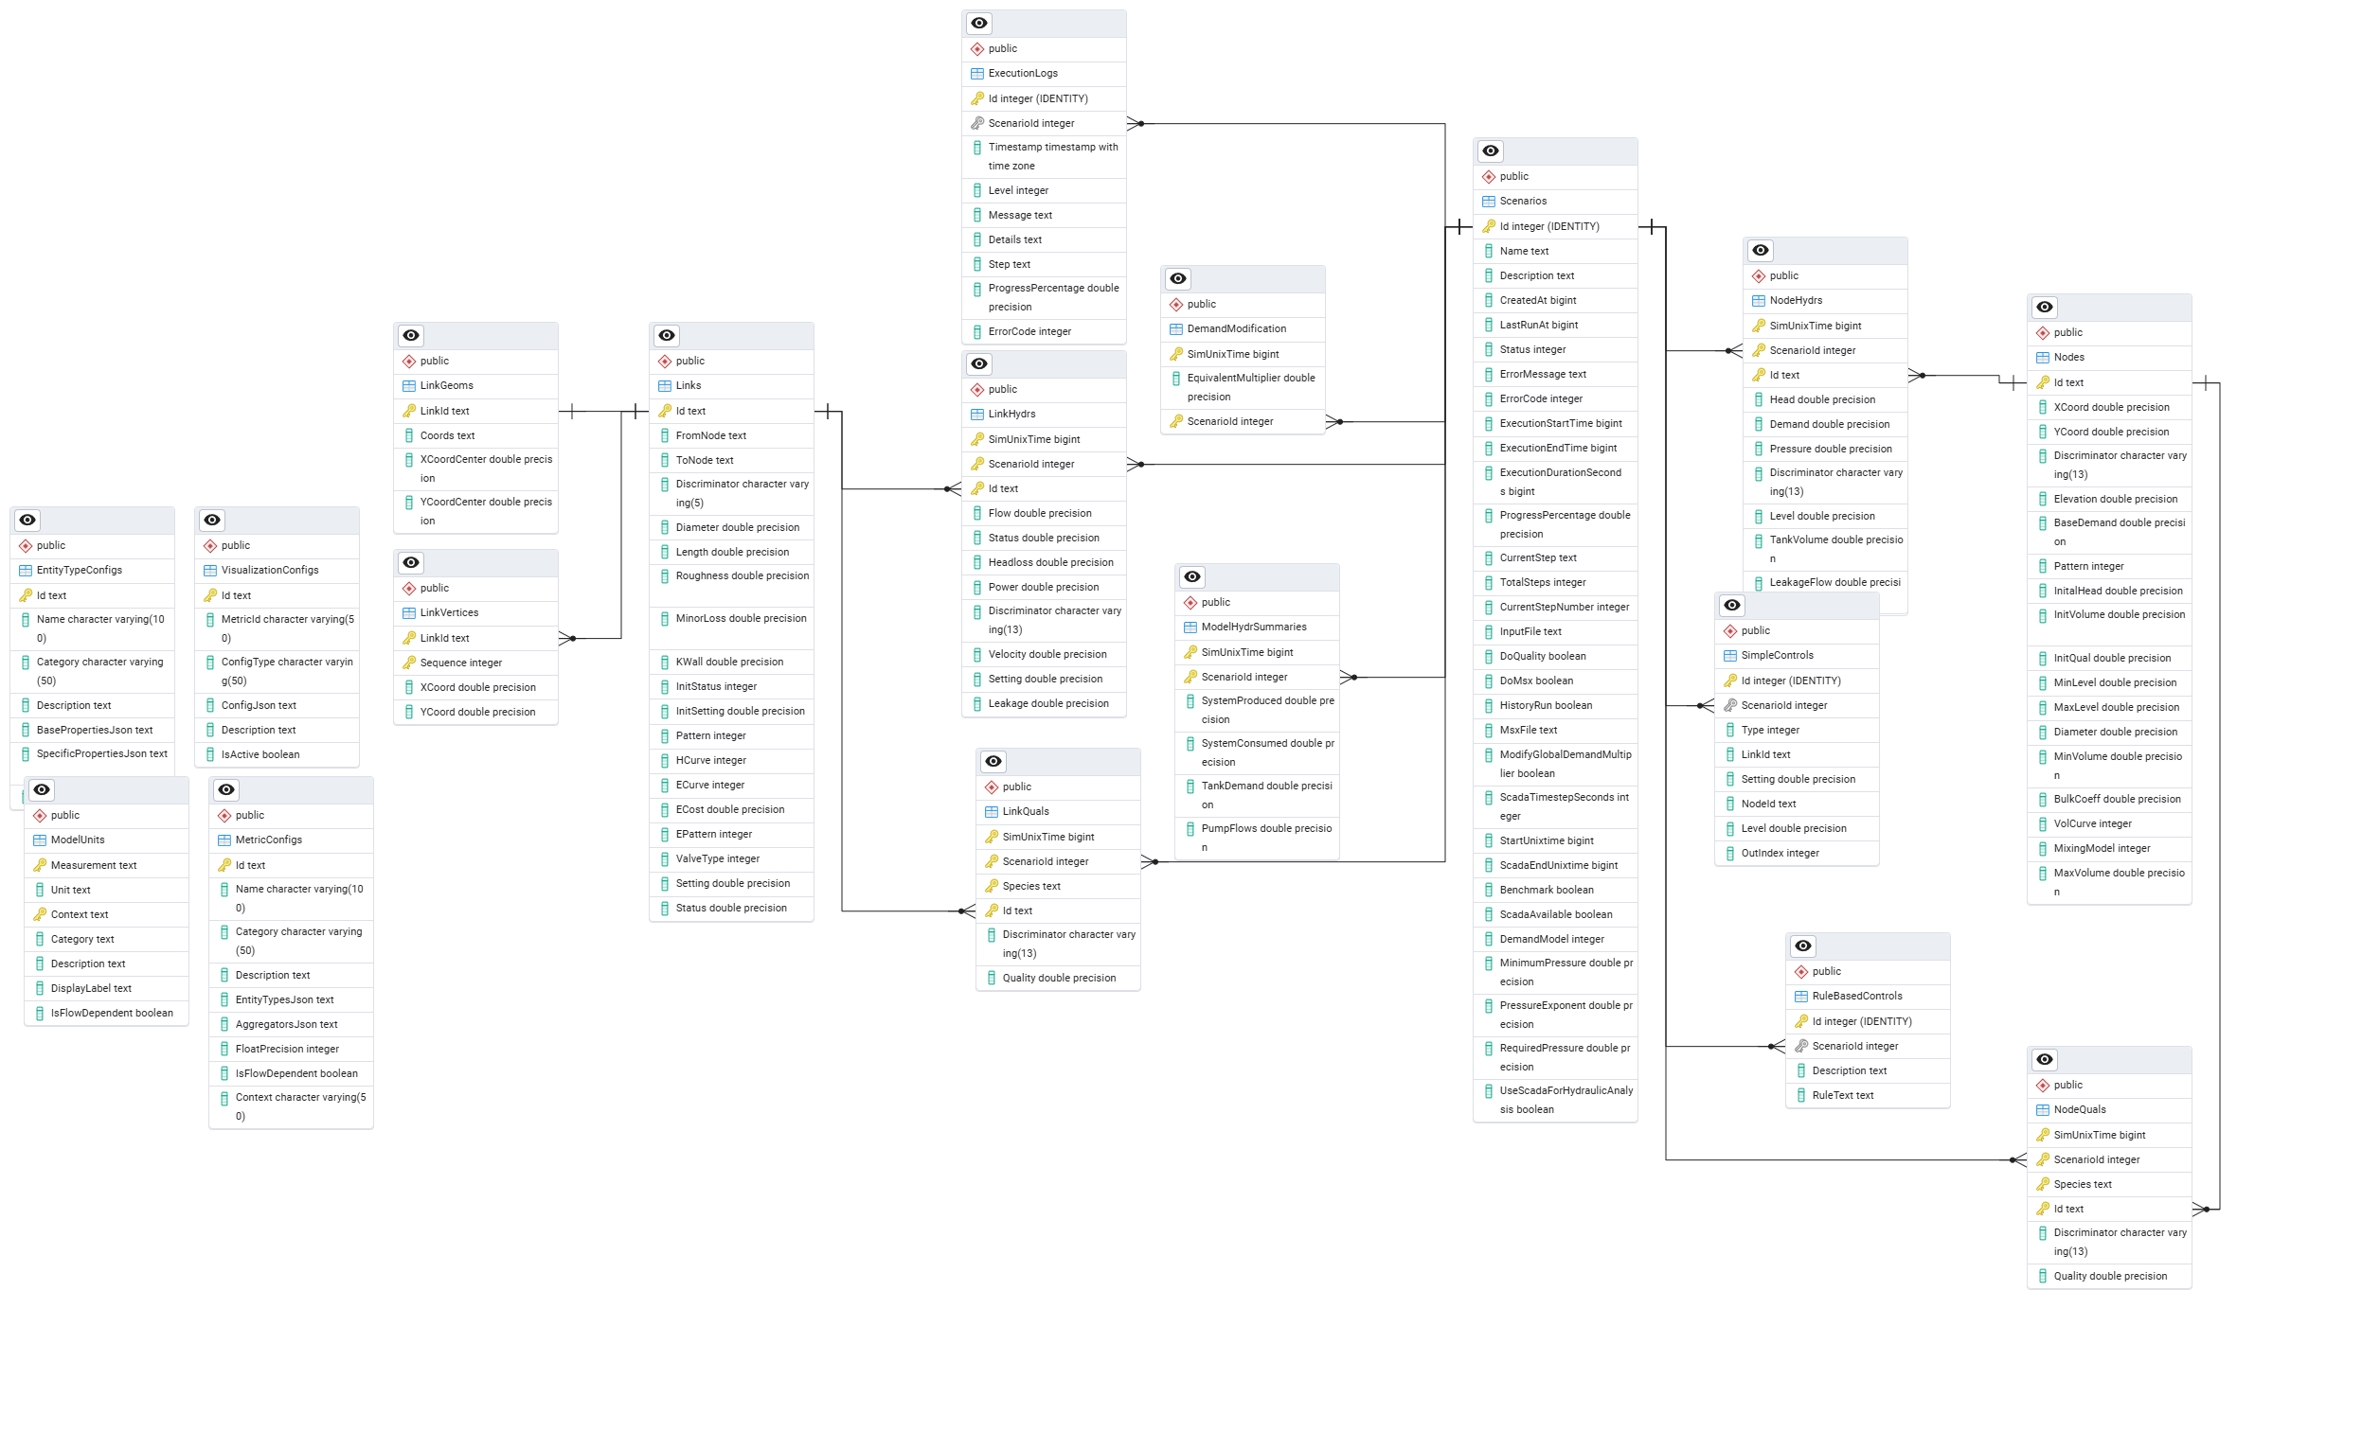Select the 'Message text' column in ExecutionLogs
2362x1432 pixels.
point(1044,216)
